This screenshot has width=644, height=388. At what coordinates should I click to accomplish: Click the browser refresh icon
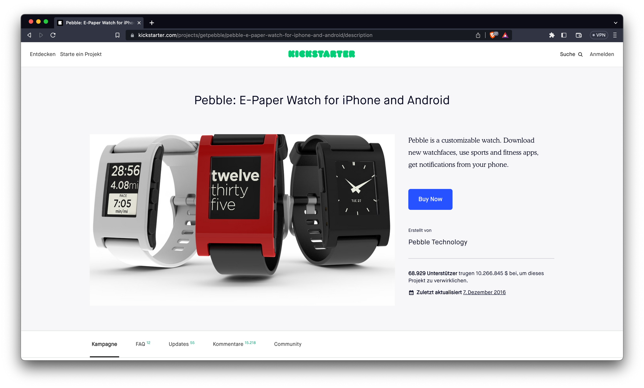54,35
